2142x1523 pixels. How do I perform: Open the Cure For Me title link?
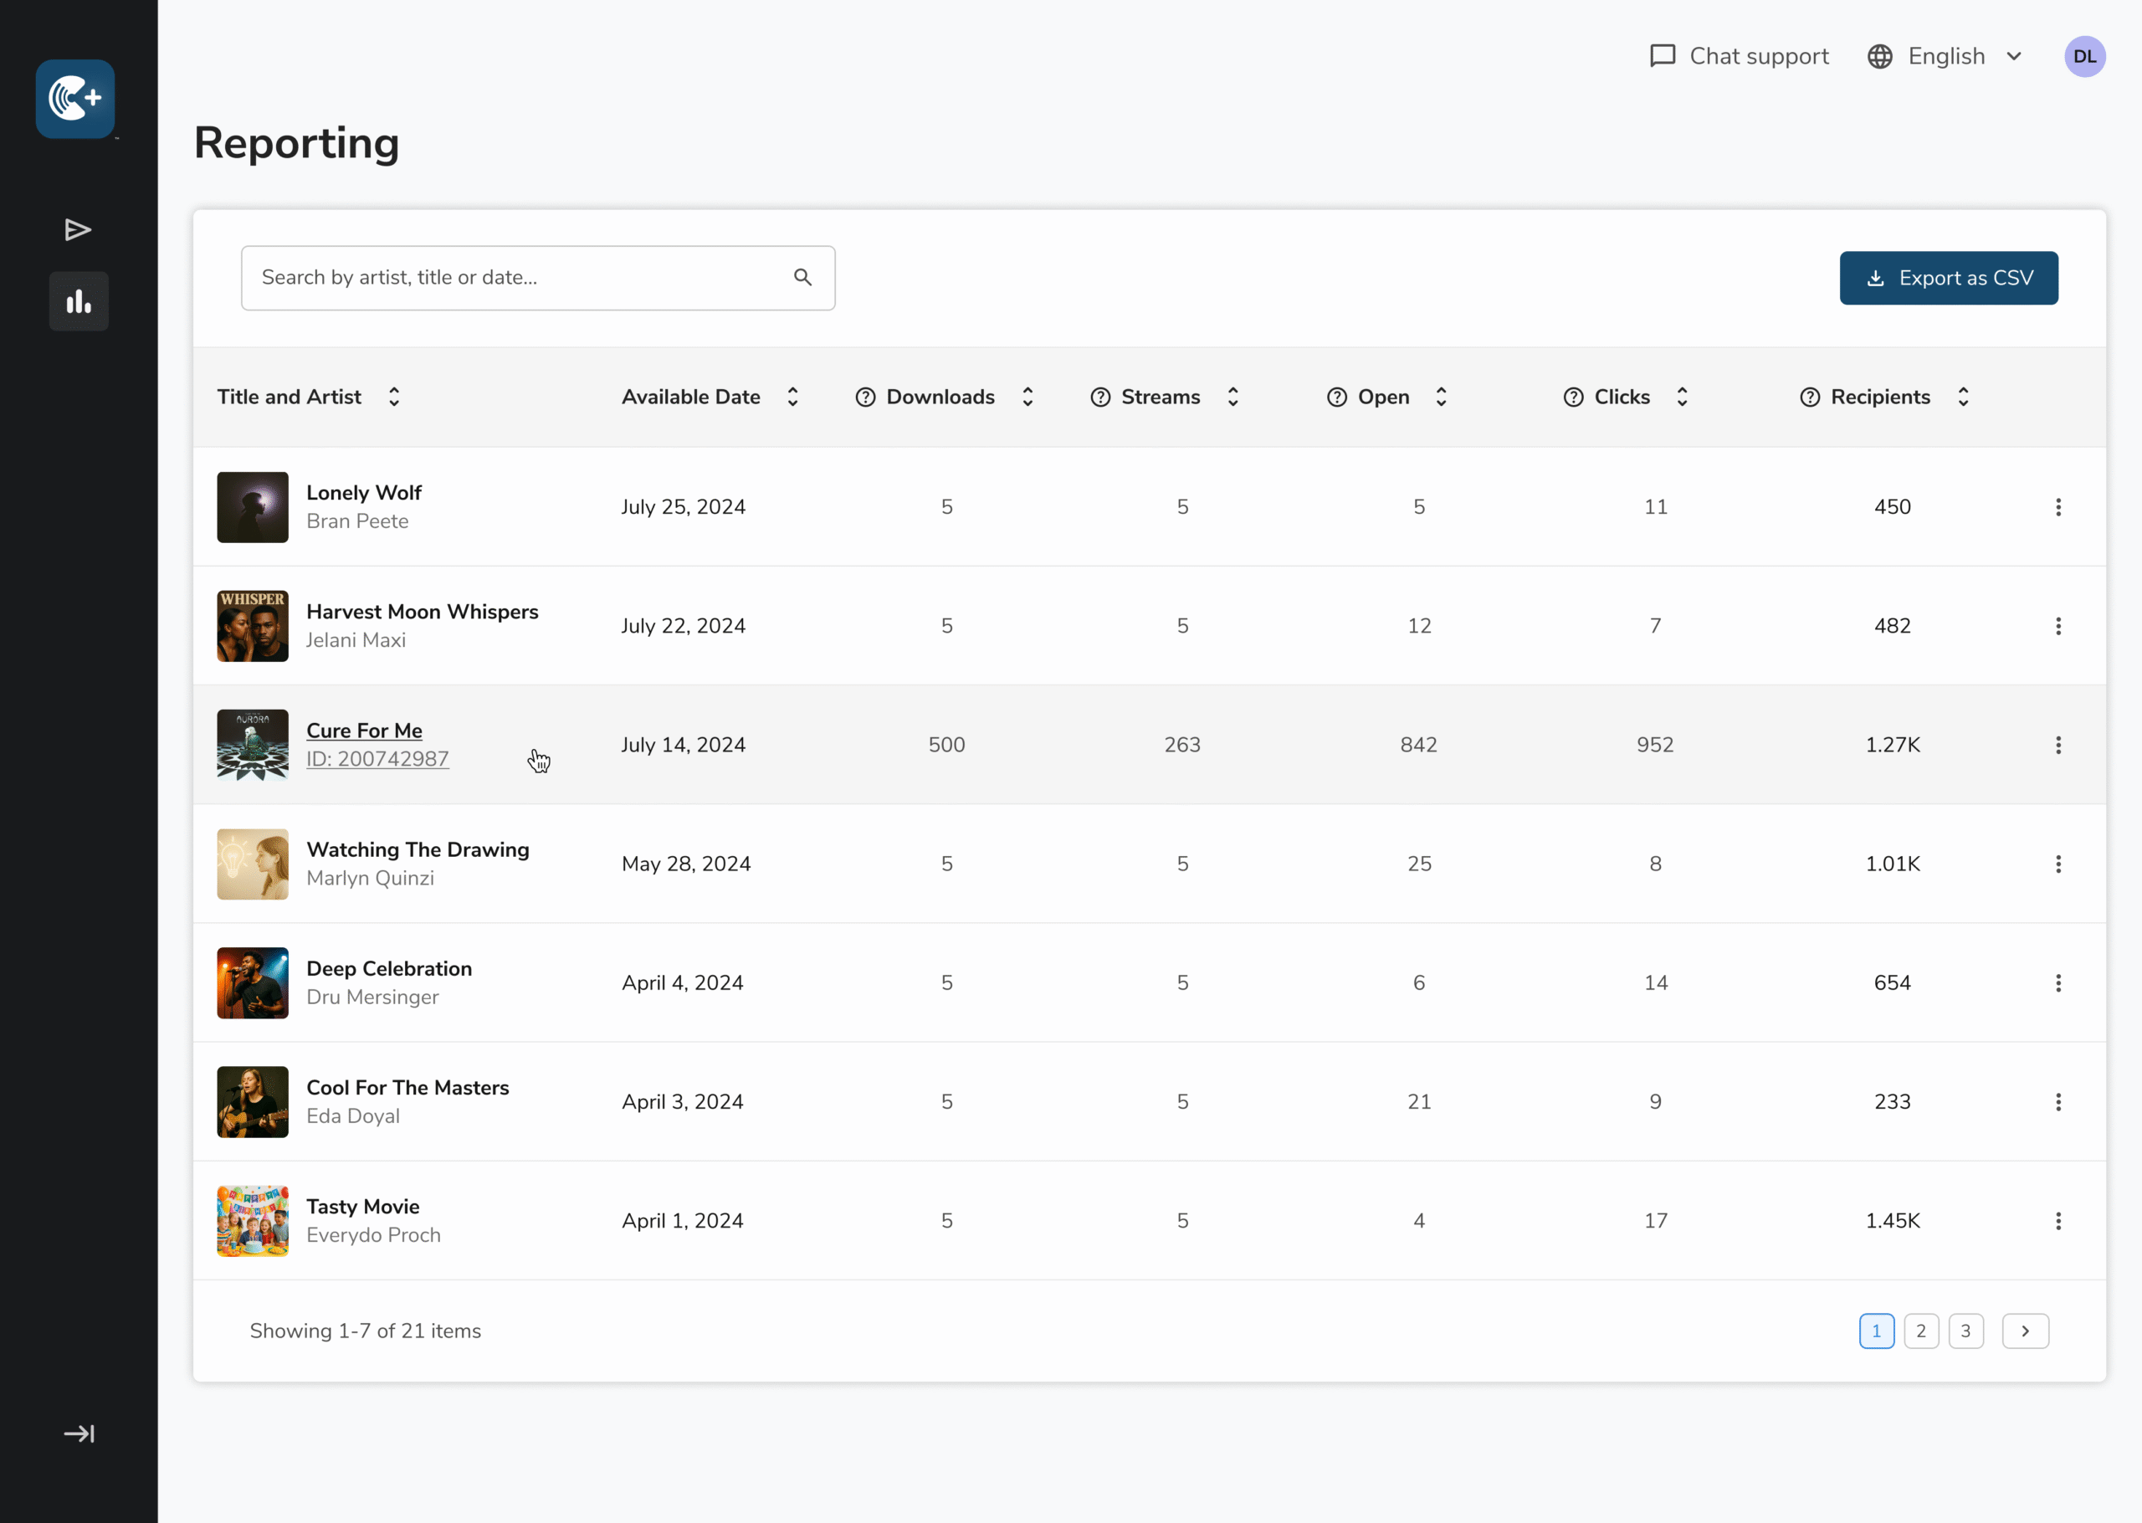click(364, 731)
